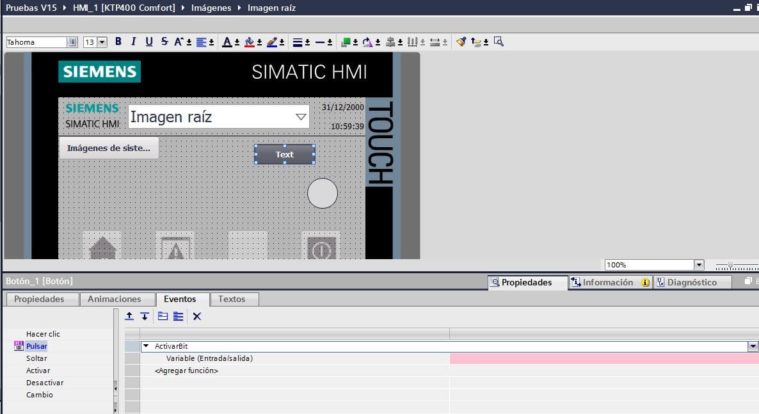Click the format painter brush icon
The image size is (759, 414).
pyautogui.click(x=461, y=42)
